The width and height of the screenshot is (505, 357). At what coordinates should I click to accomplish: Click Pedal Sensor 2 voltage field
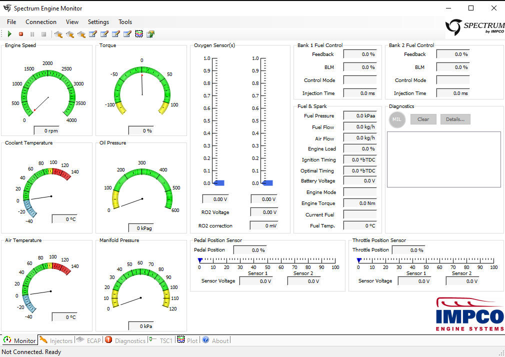pyautogui.click(x=304, y=281)
